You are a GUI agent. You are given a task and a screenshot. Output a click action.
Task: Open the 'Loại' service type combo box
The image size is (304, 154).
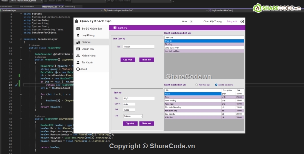(x=132, y=116)
